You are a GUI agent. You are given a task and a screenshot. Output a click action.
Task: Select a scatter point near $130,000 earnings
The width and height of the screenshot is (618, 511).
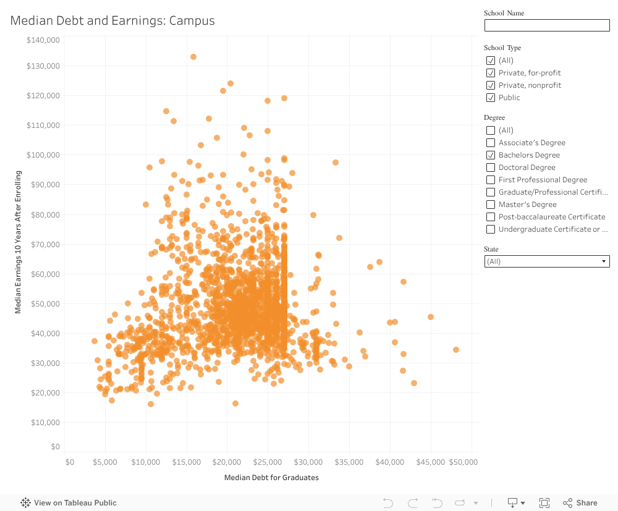193,56
